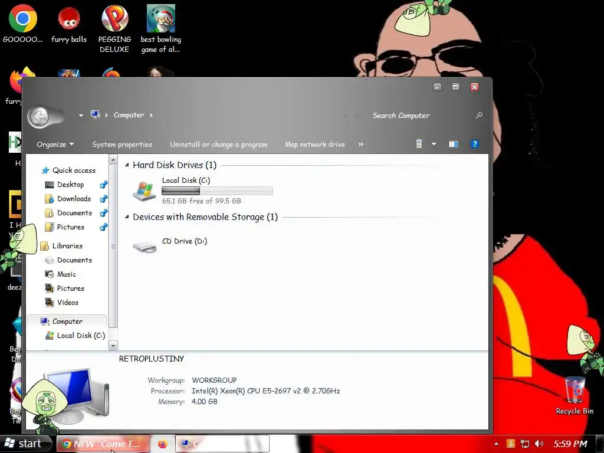Select Local Disk (C:) in navigation tree
The height and width of the screenshot is (453, 604).
[75, 336]
